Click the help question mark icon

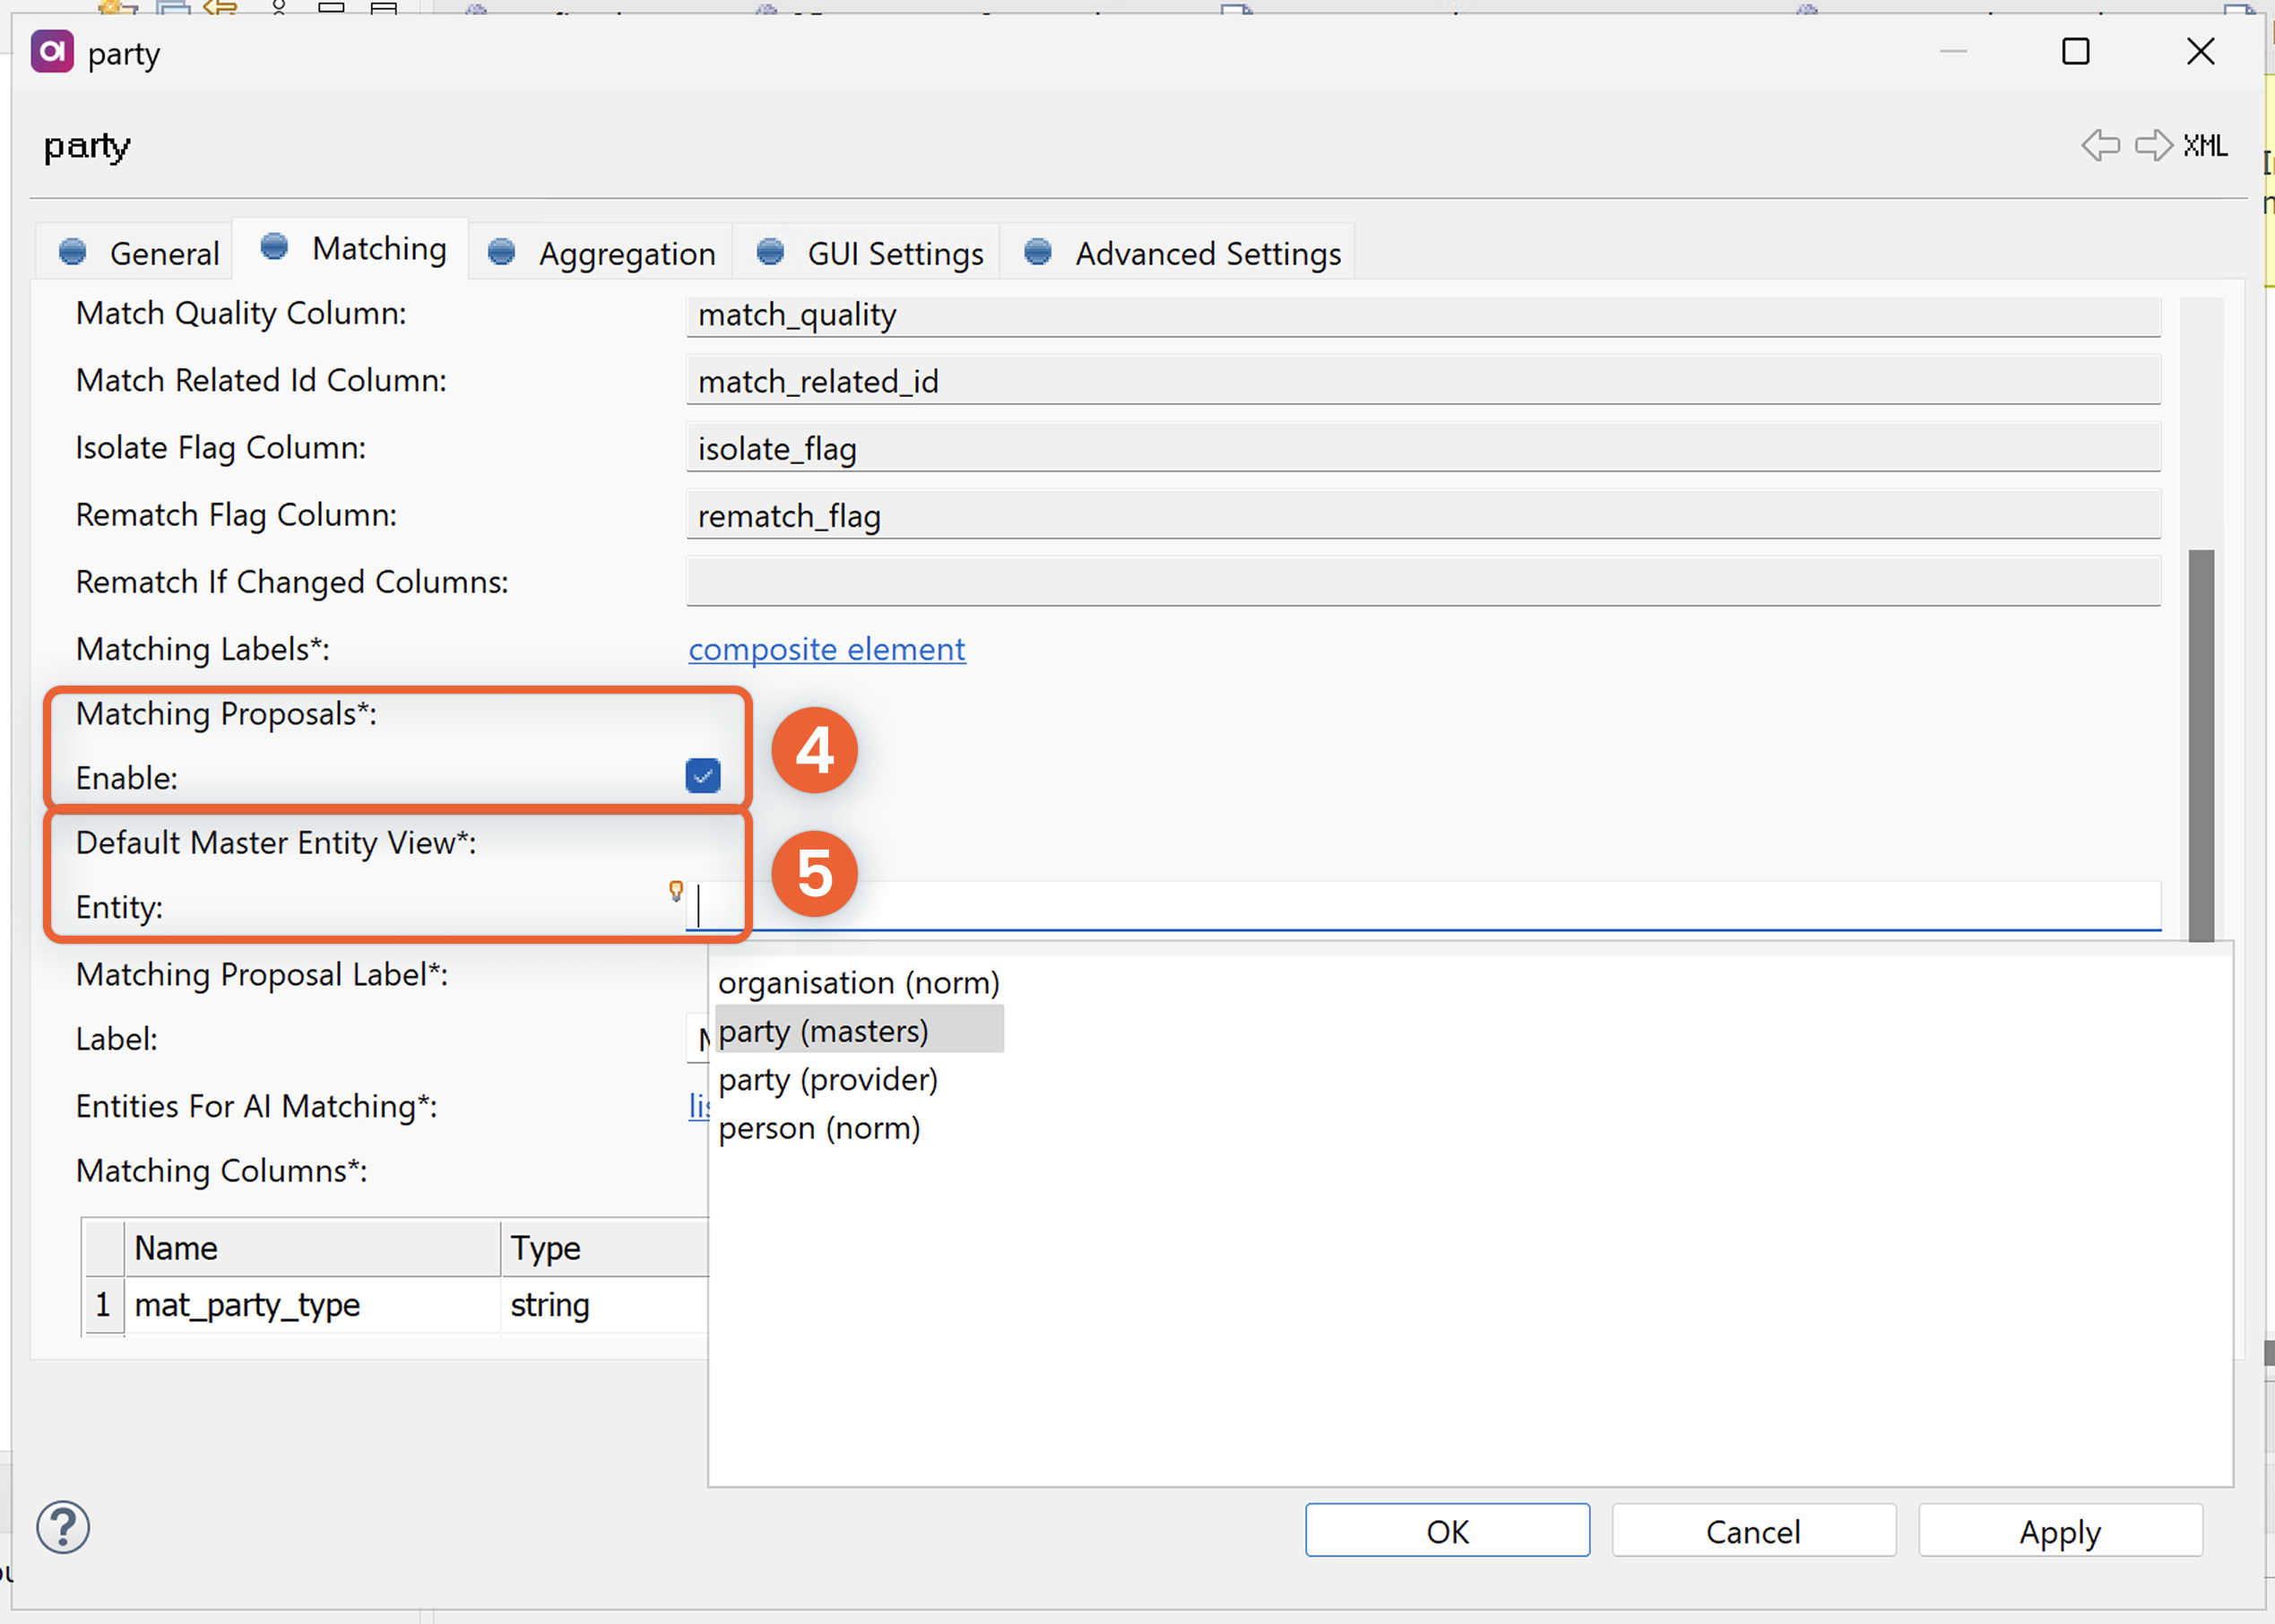(x=62, y=1528)
